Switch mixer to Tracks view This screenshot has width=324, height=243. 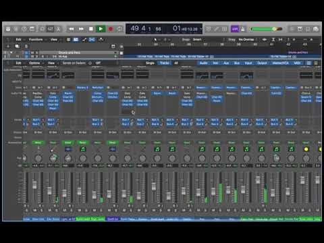(165, 63)
